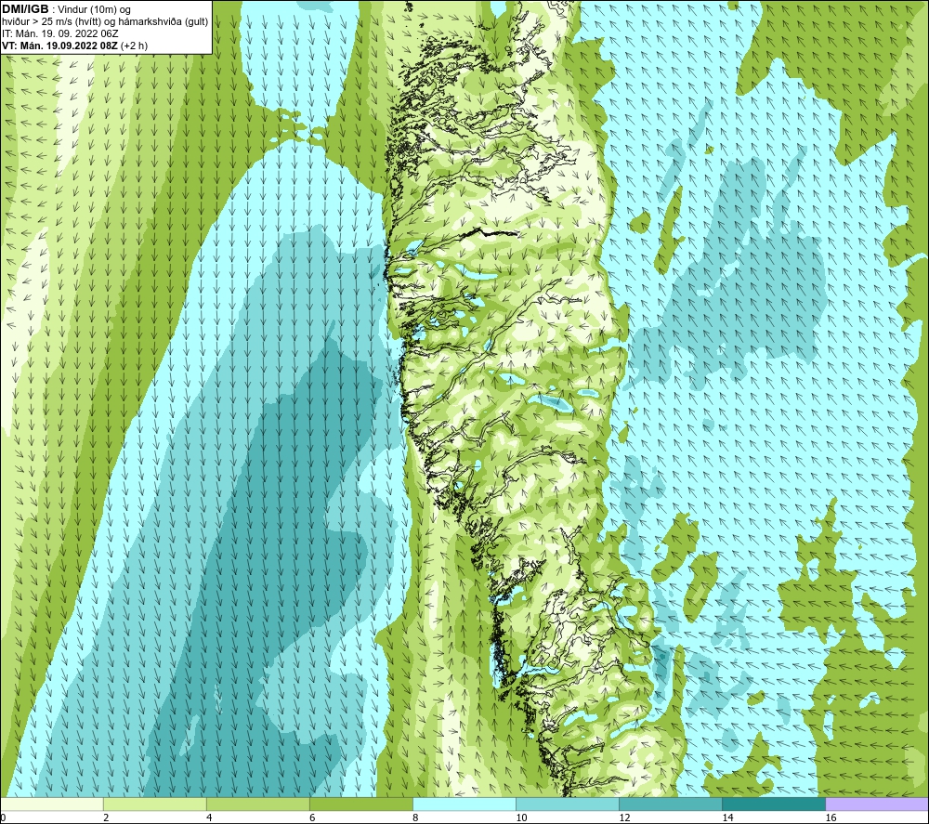Click the 6–8 m/s olive green swatch

click(361, 804)
